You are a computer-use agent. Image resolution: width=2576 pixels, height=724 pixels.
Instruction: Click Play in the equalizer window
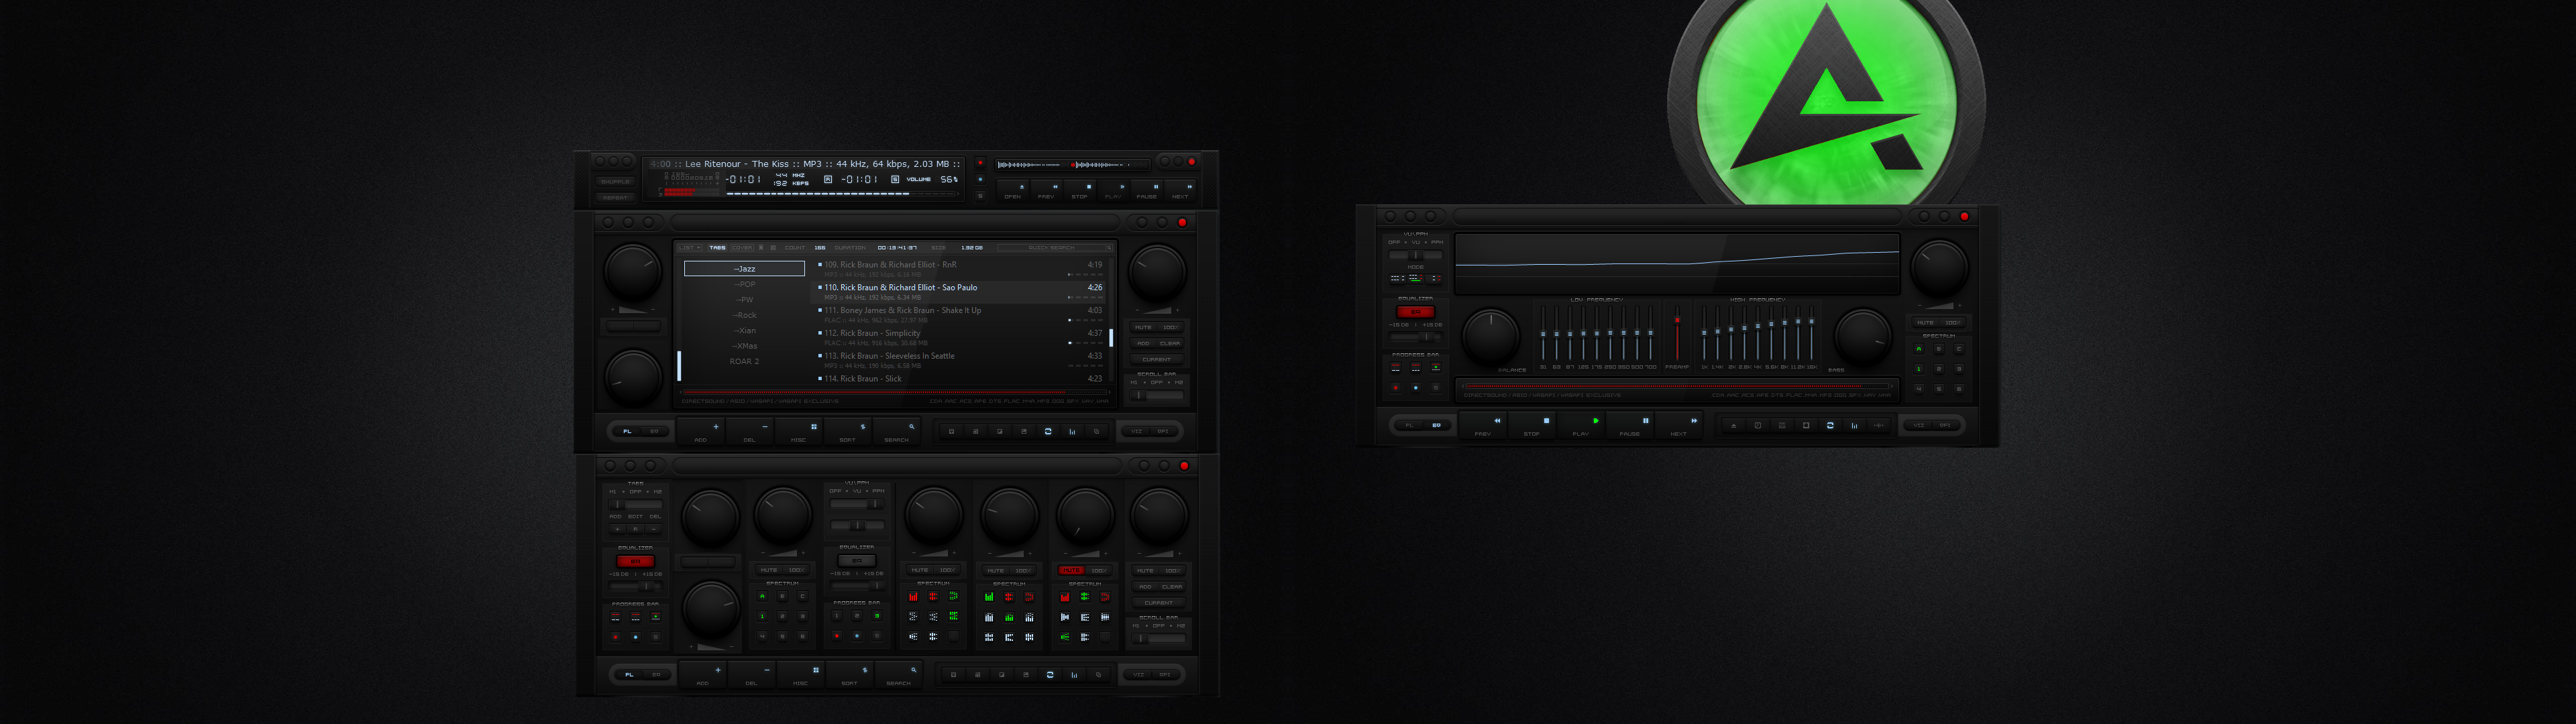click(x=1581, y=425)
